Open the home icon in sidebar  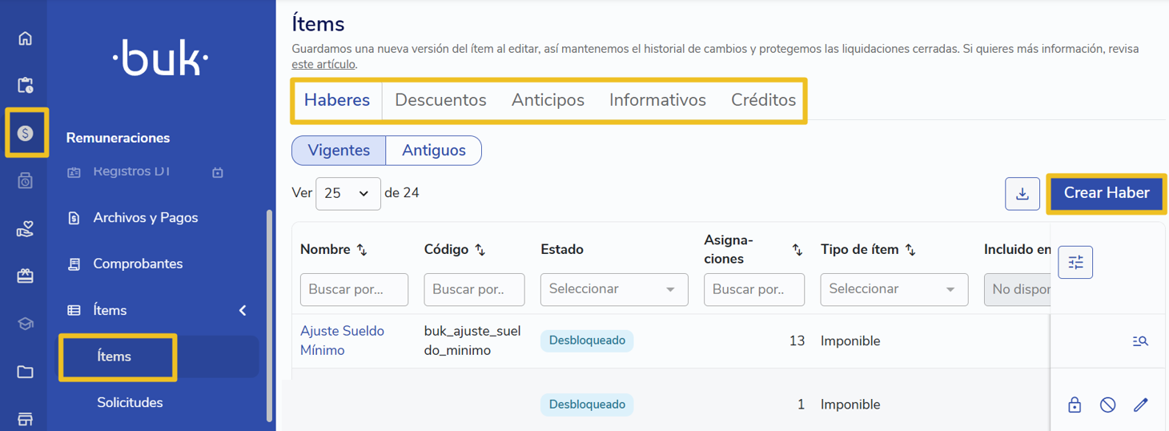[x=25, y=38]
